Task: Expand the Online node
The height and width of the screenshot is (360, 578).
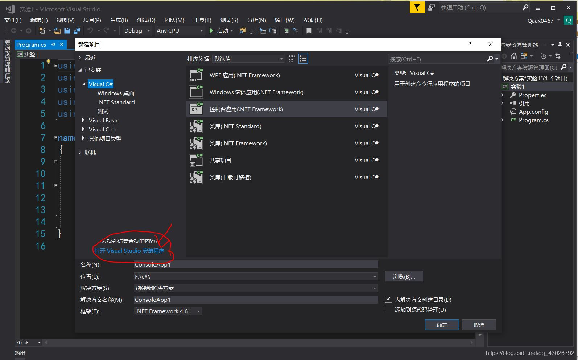Action: pyautogui.click(x=80, y=152)
